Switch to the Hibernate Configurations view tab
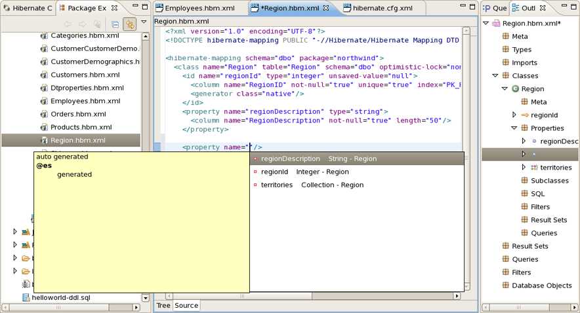 point(28,9)
